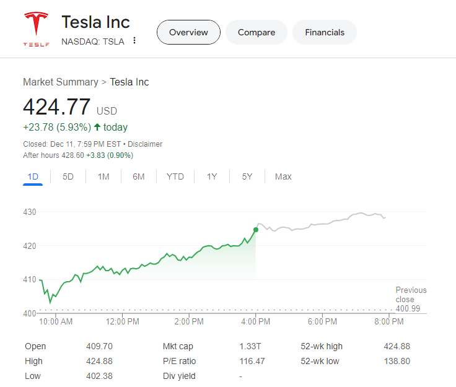Screen dimensions: 456x387
Task: Switch chart to 5D range
Action: (x=68, y=176)
